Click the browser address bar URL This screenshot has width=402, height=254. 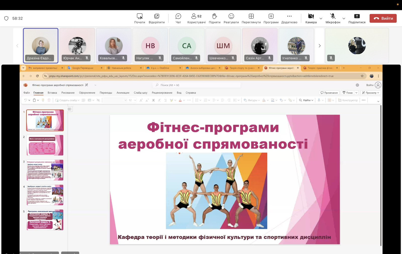pos(191,76)
